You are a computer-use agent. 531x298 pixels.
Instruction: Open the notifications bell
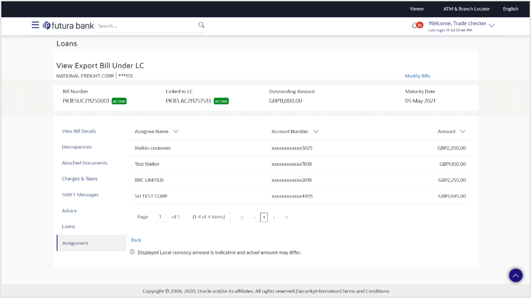click(415, 26)
